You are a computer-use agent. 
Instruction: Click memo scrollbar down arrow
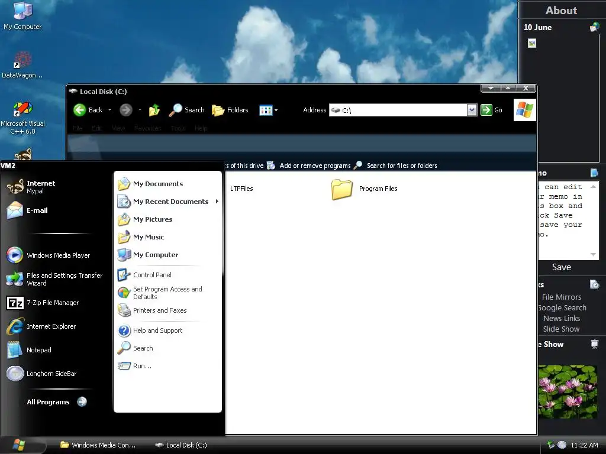click(593, 254)
